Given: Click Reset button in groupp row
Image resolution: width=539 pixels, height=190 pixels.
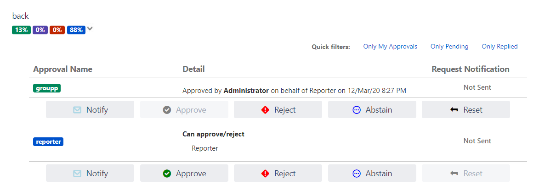Looking at the screenshot, I should point(466,110).
